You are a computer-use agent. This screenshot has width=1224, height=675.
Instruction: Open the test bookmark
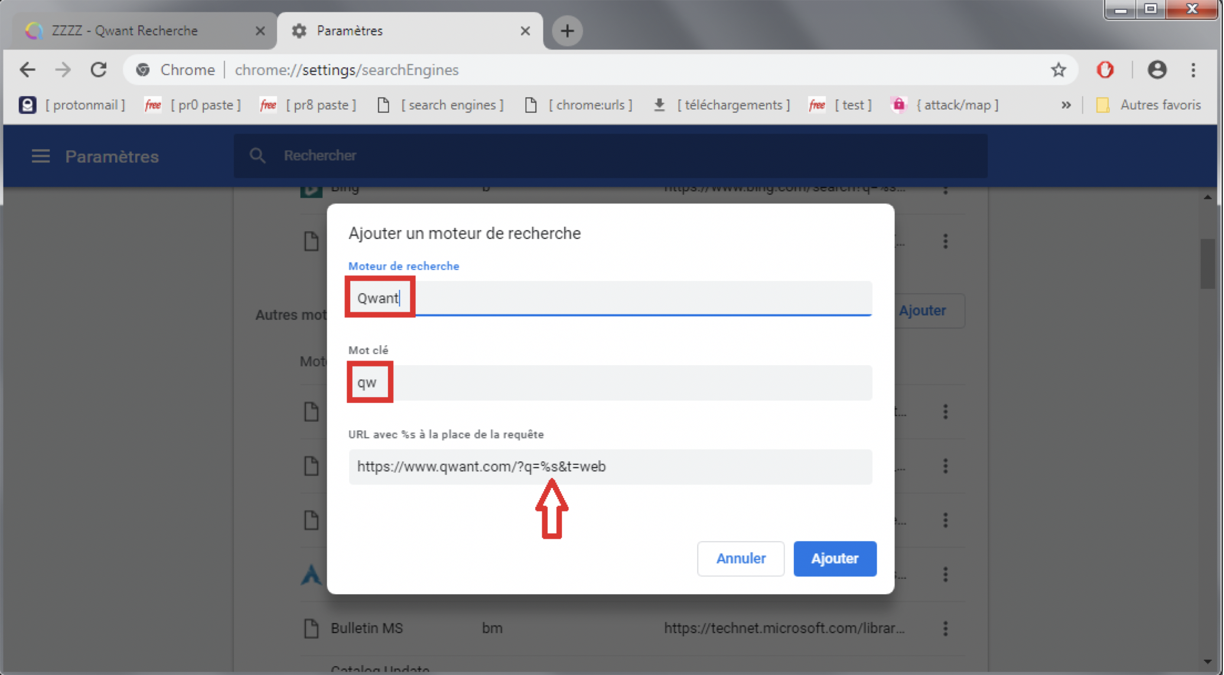pos(841,105)
